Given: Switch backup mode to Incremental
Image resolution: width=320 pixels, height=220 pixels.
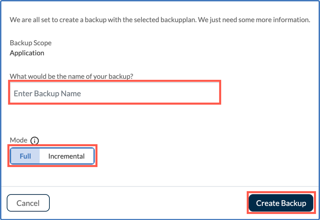Looking at the screenshot, I should point(66,156).
